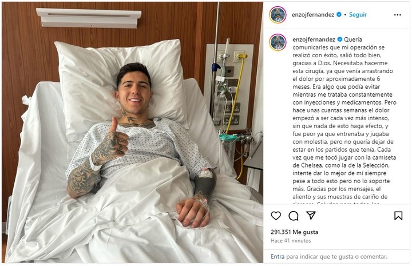Click the Entra login link
This screenshot has width=412, height=266.
coord(278,256)
